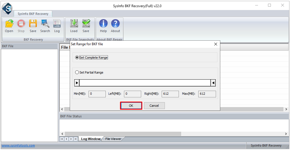The width and height of the screenshot is (290, 150).
Task: Click the left range slider handle
Action: 77,83
